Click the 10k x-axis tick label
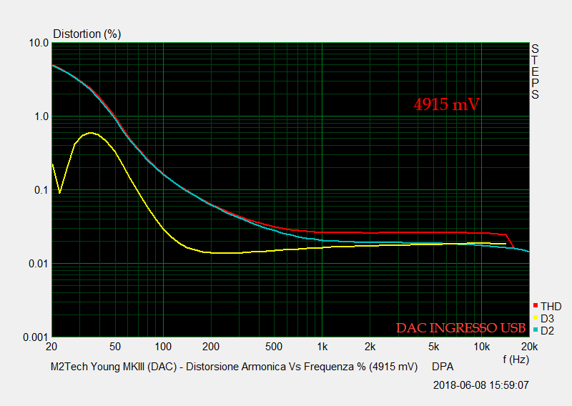Image resolution: width=572 pixels, height=406 pixels. point(481,347)
